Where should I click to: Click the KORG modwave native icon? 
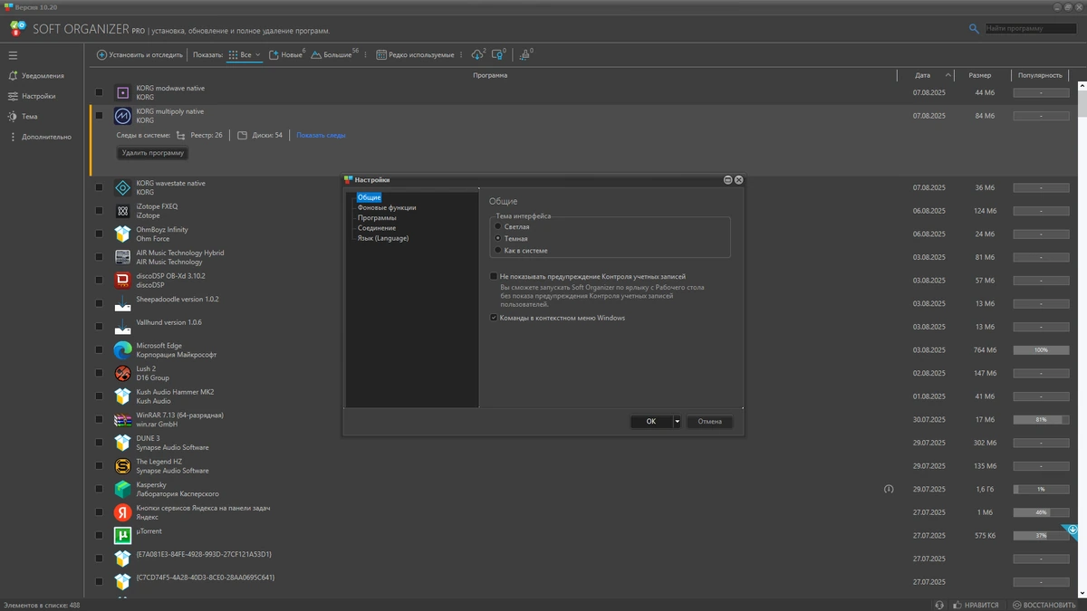[x=122, y=92]
